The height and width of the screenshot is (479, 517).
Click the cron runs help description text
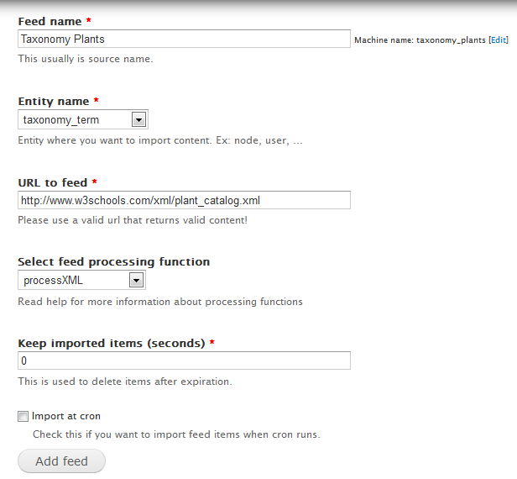coord(176,434)
